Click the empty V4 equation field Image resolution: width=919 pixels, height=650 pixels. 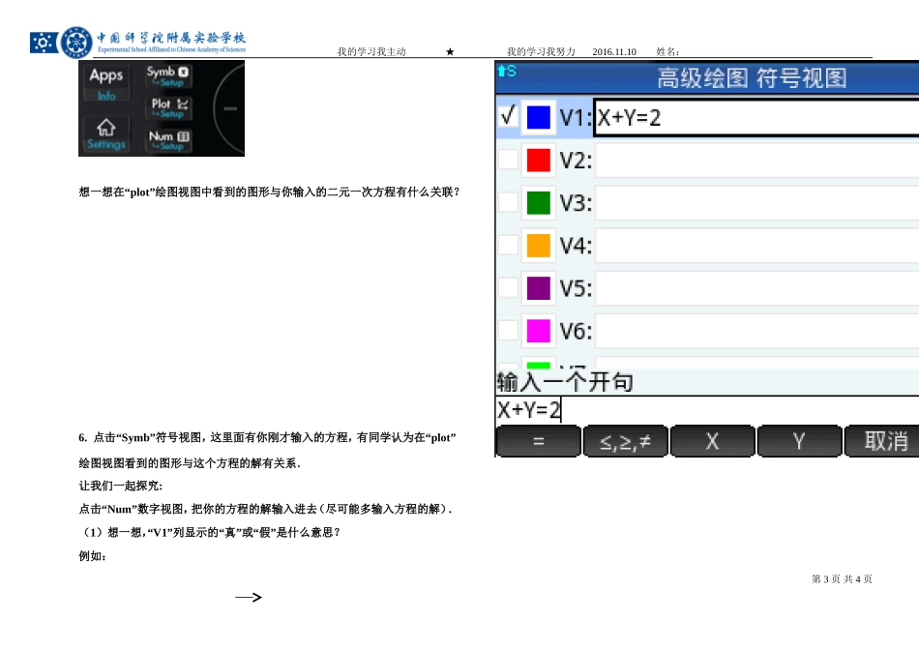tap(756, 246)
